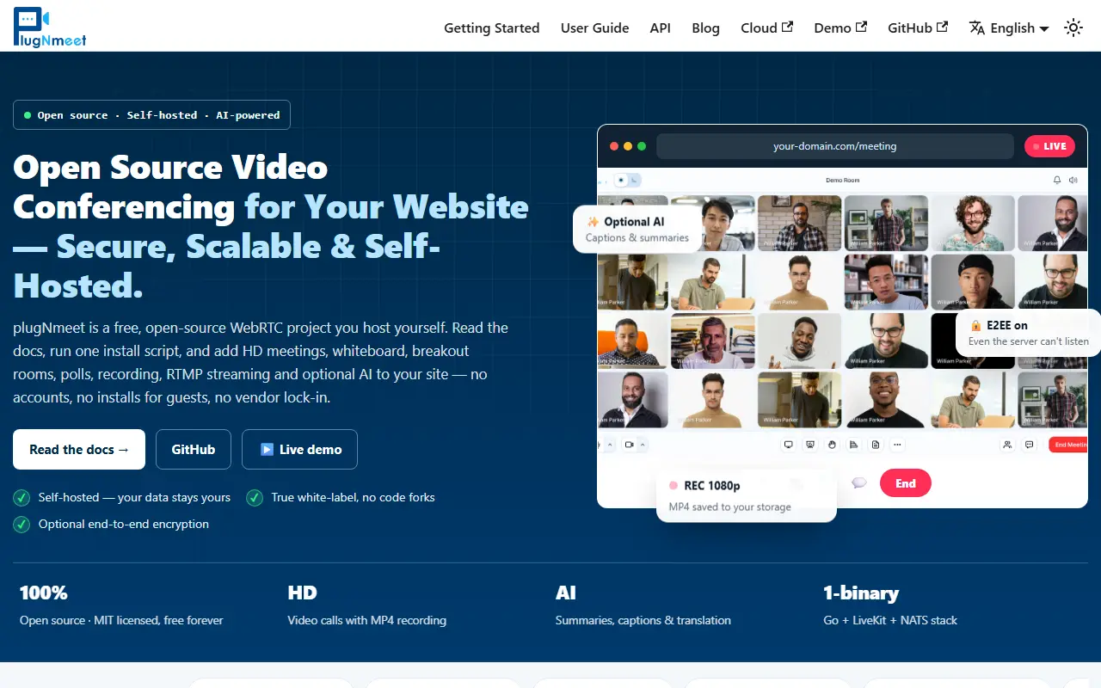Click the GitHub button under the hero text
This screenshot has width=1101, height=688.
pyautogui.click(x=194, y=449)
